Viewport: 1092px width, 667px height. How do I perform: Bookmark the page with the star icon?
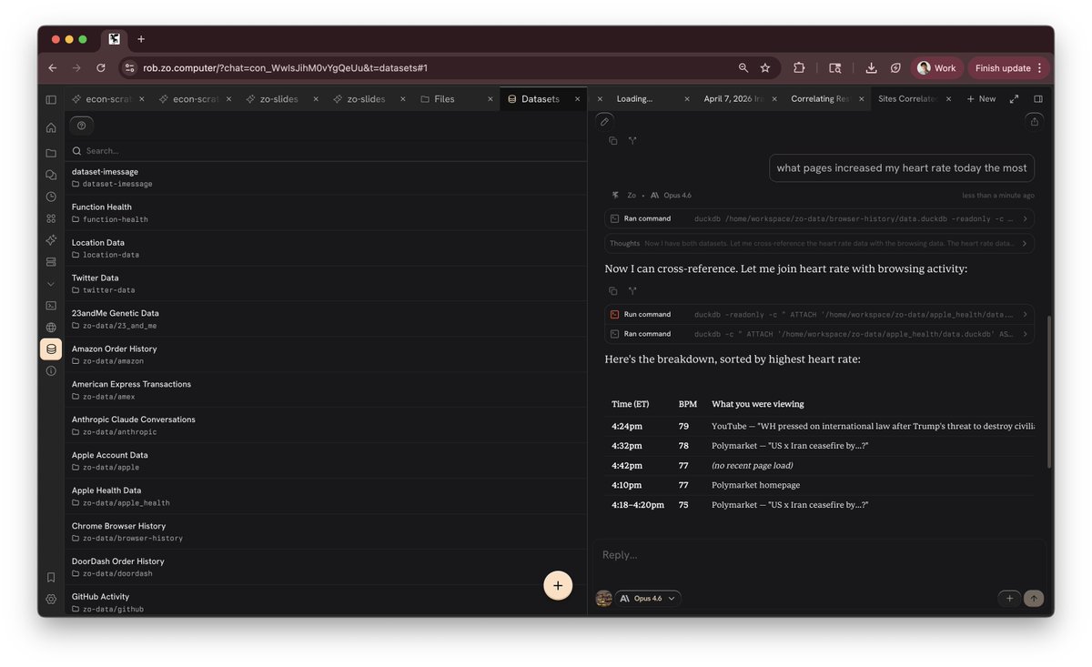[765, 67]
